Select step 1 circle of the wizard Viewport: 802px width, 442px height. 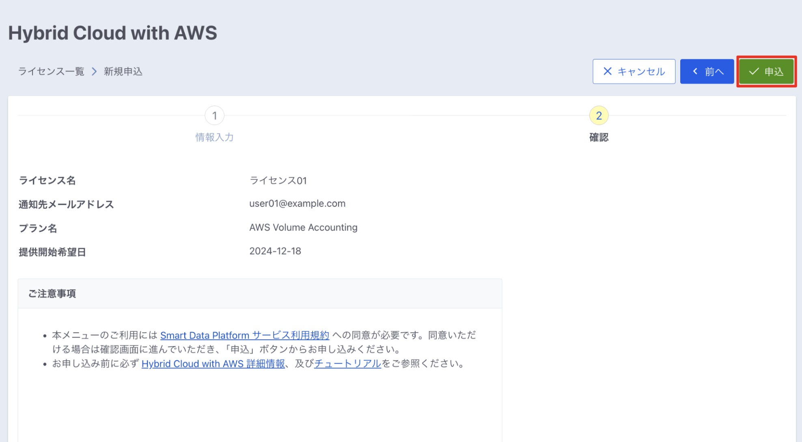point(214,116)
